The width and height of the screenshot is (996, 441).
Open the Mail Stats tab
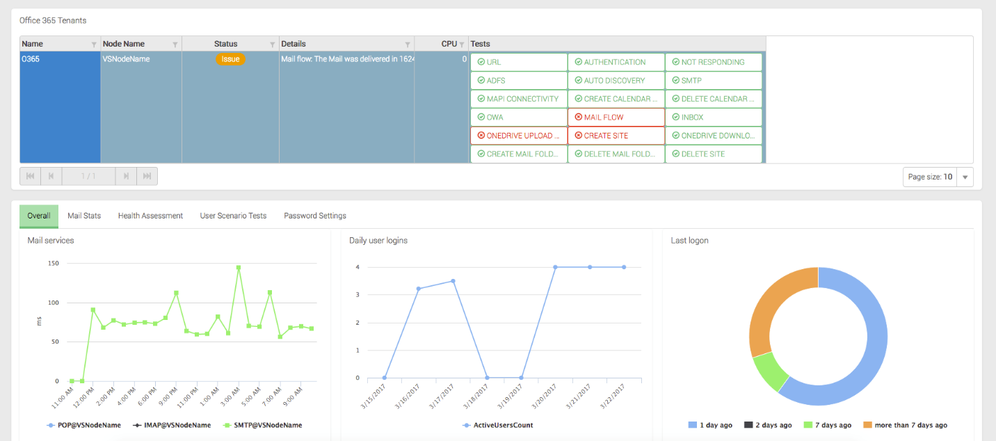click(84, 216)
